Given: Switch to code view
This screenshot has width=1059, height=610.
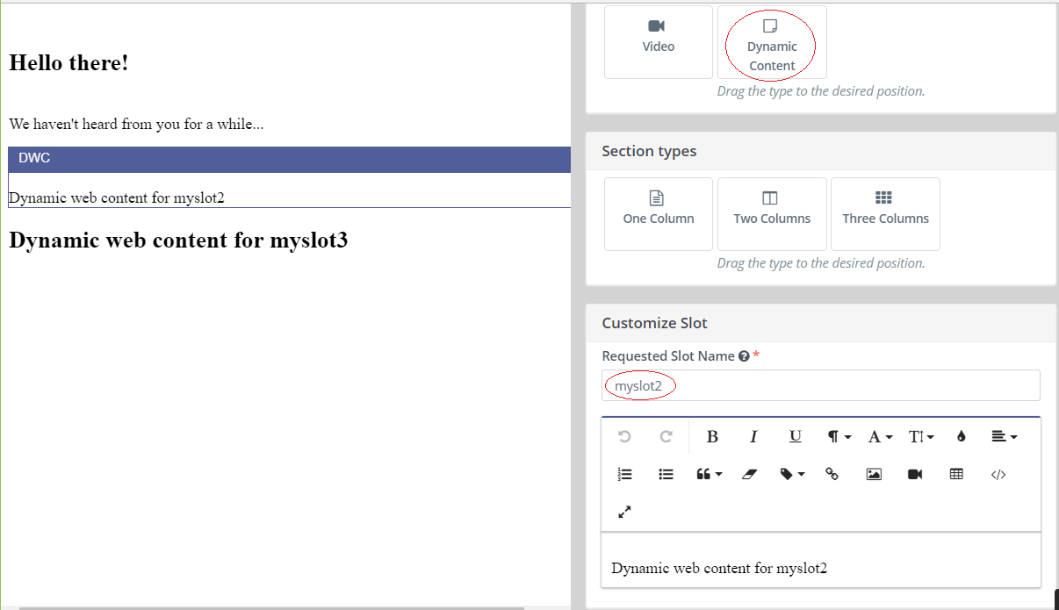Looking at the screenshot, I should [x=998, y=474].
